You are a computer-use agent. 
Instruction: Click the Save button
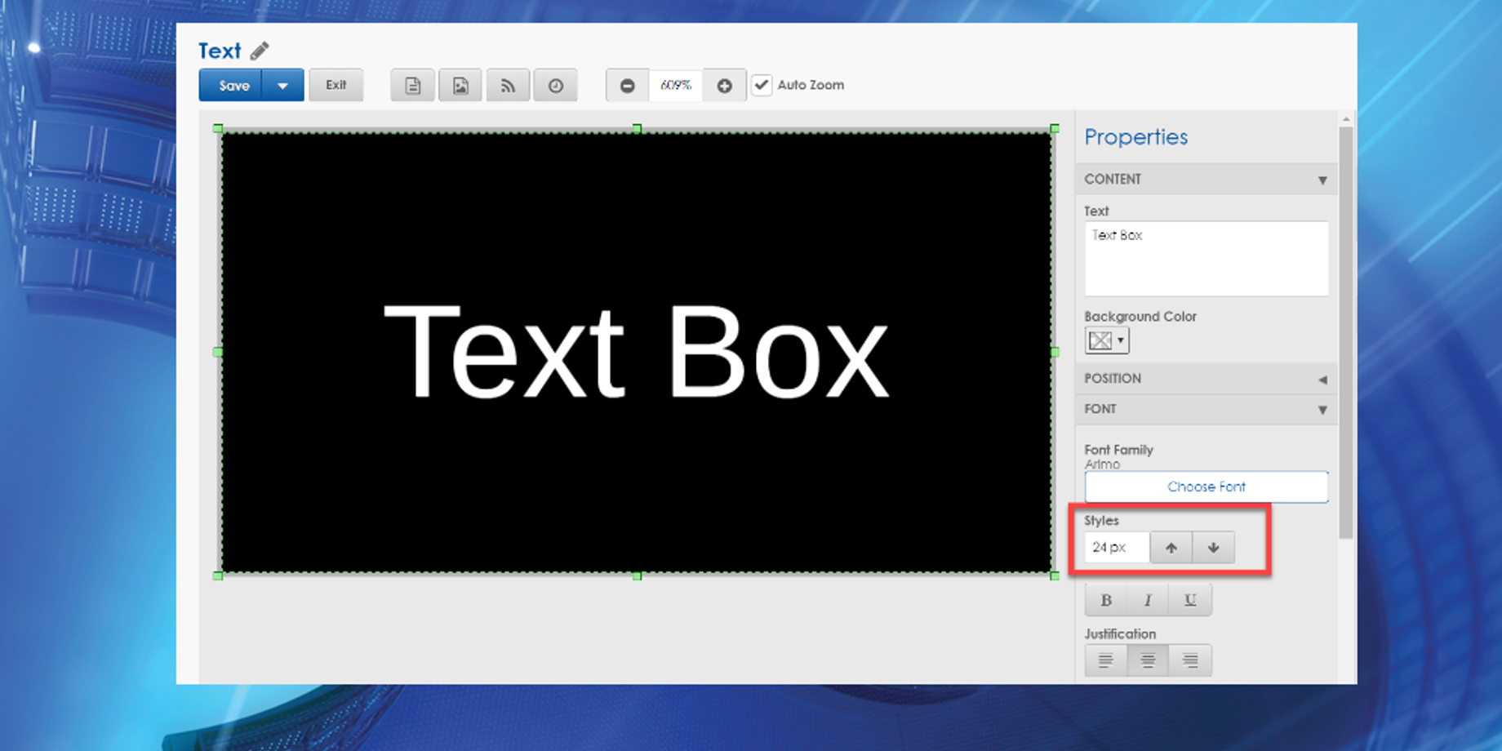pyautogui.click(x=233, y=86)
